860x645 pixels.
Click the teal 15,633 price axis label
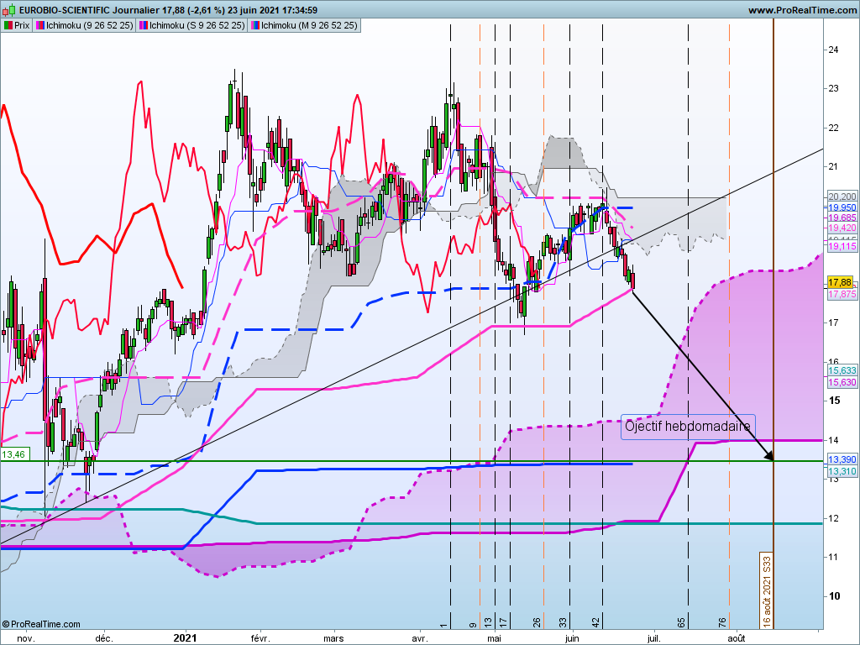[842, 370]
